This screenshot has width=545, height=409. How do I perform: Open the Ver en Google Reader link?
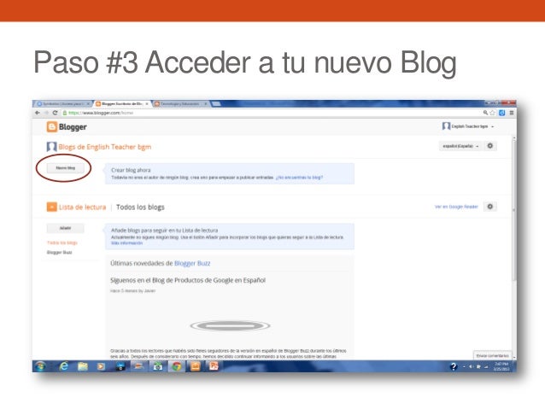click(x=456, y=207)
